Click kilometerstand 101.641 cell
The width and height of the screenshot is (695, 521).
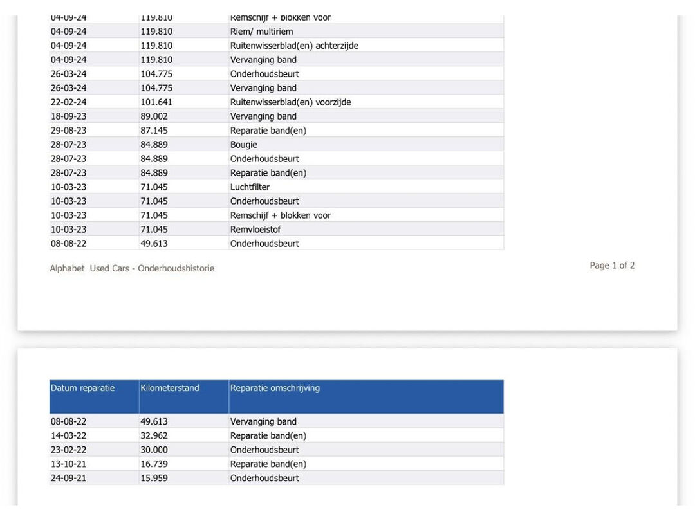click(x=156, y=102)
